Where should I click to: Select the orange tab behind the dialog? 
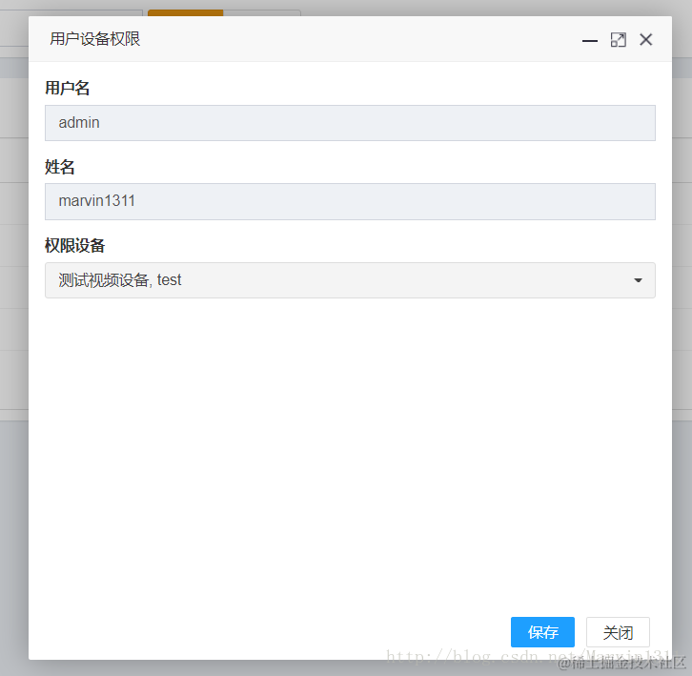click(x=185, y=12)
